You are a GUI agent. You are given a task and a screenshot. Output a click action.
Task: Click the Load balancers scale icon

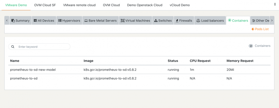tap(198, 20)
